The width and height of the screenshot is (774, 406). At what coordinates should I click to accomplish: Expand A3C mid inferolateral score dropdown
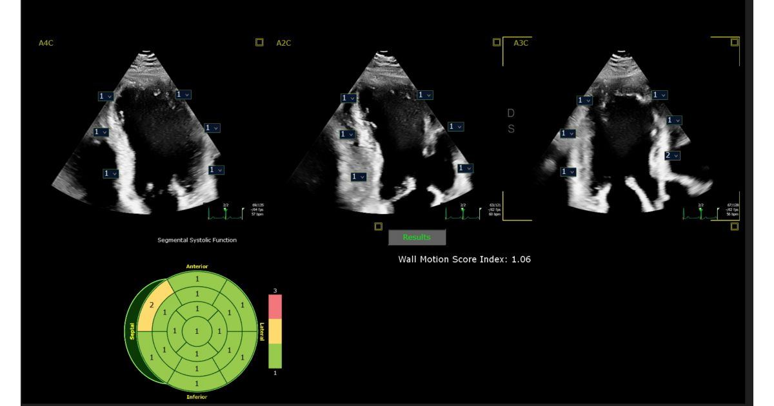pyautogui.click(x=568, y=133)
